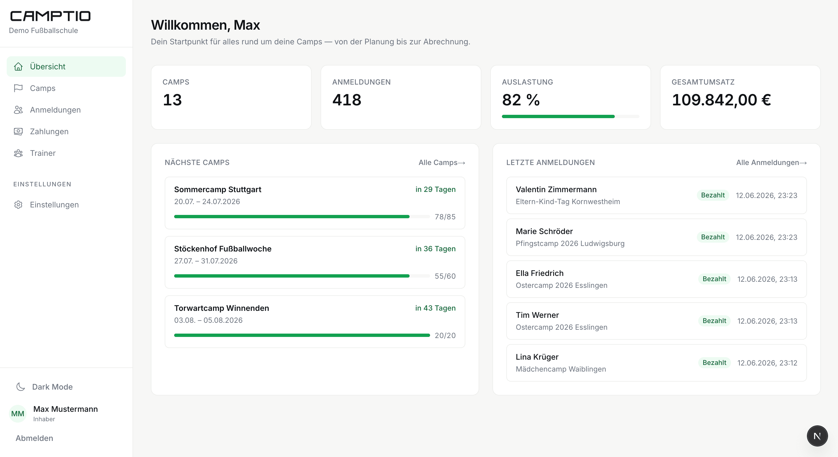Click Bezahlt badge for Tim Werner

click(x=714, y=321)
